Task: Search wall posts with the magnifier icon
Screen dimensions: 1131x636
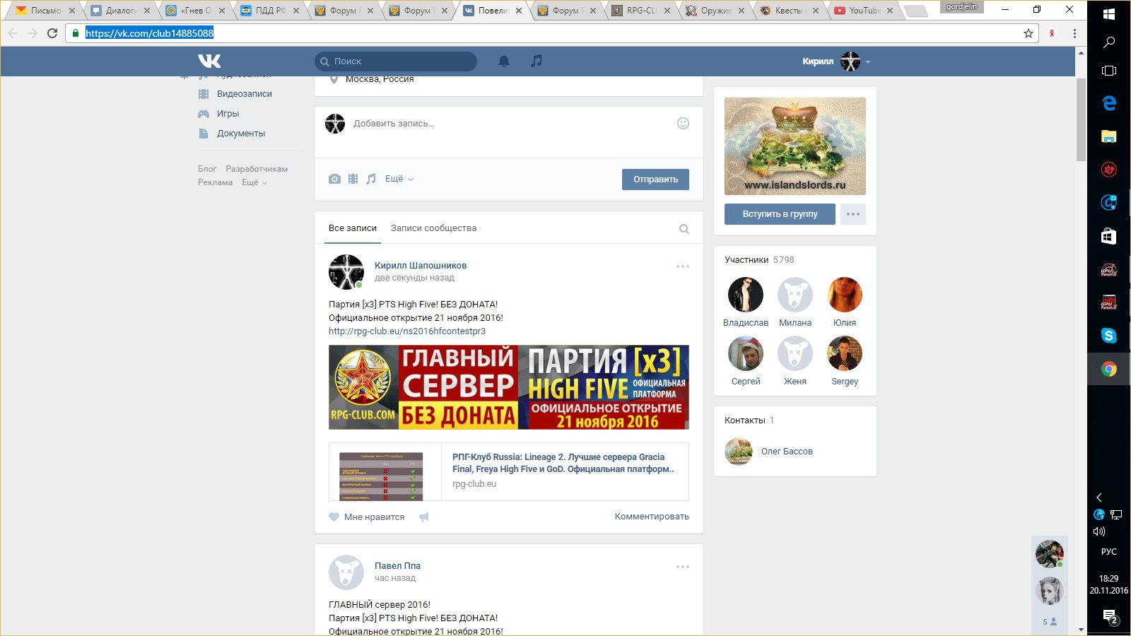Action: pos(684,229)
